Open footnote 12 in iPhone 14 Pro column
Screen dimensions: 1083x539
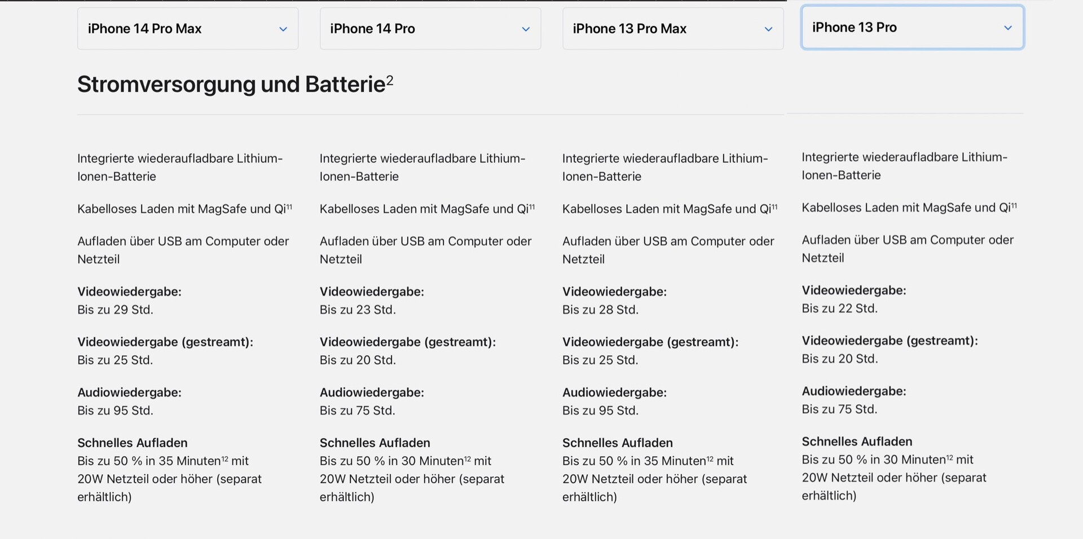(x=468, y=458)
